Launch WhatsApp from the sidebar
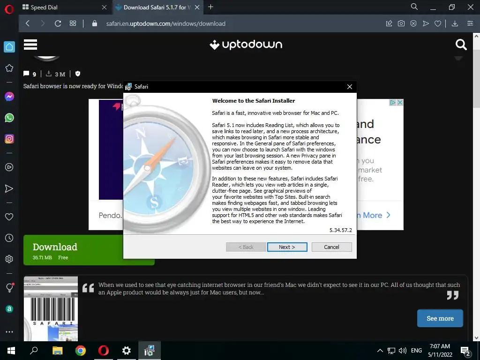The image size is (480, 360). click(x=9, y=118)
